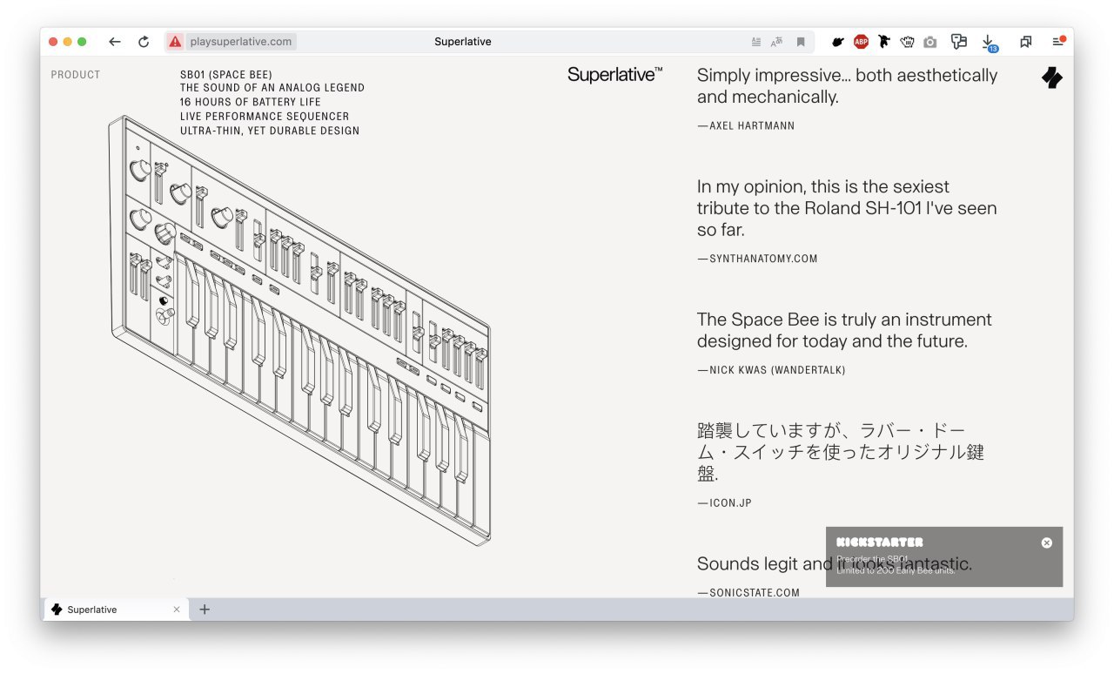1114x674 pixels.
Task: Close the Superlative tab
Action: tap(177, 610)
